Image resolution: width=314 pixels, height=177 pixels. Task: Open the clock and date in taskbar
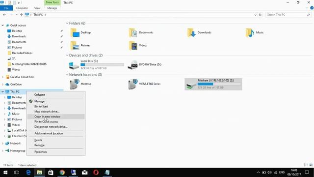click(x=294, y=173)
